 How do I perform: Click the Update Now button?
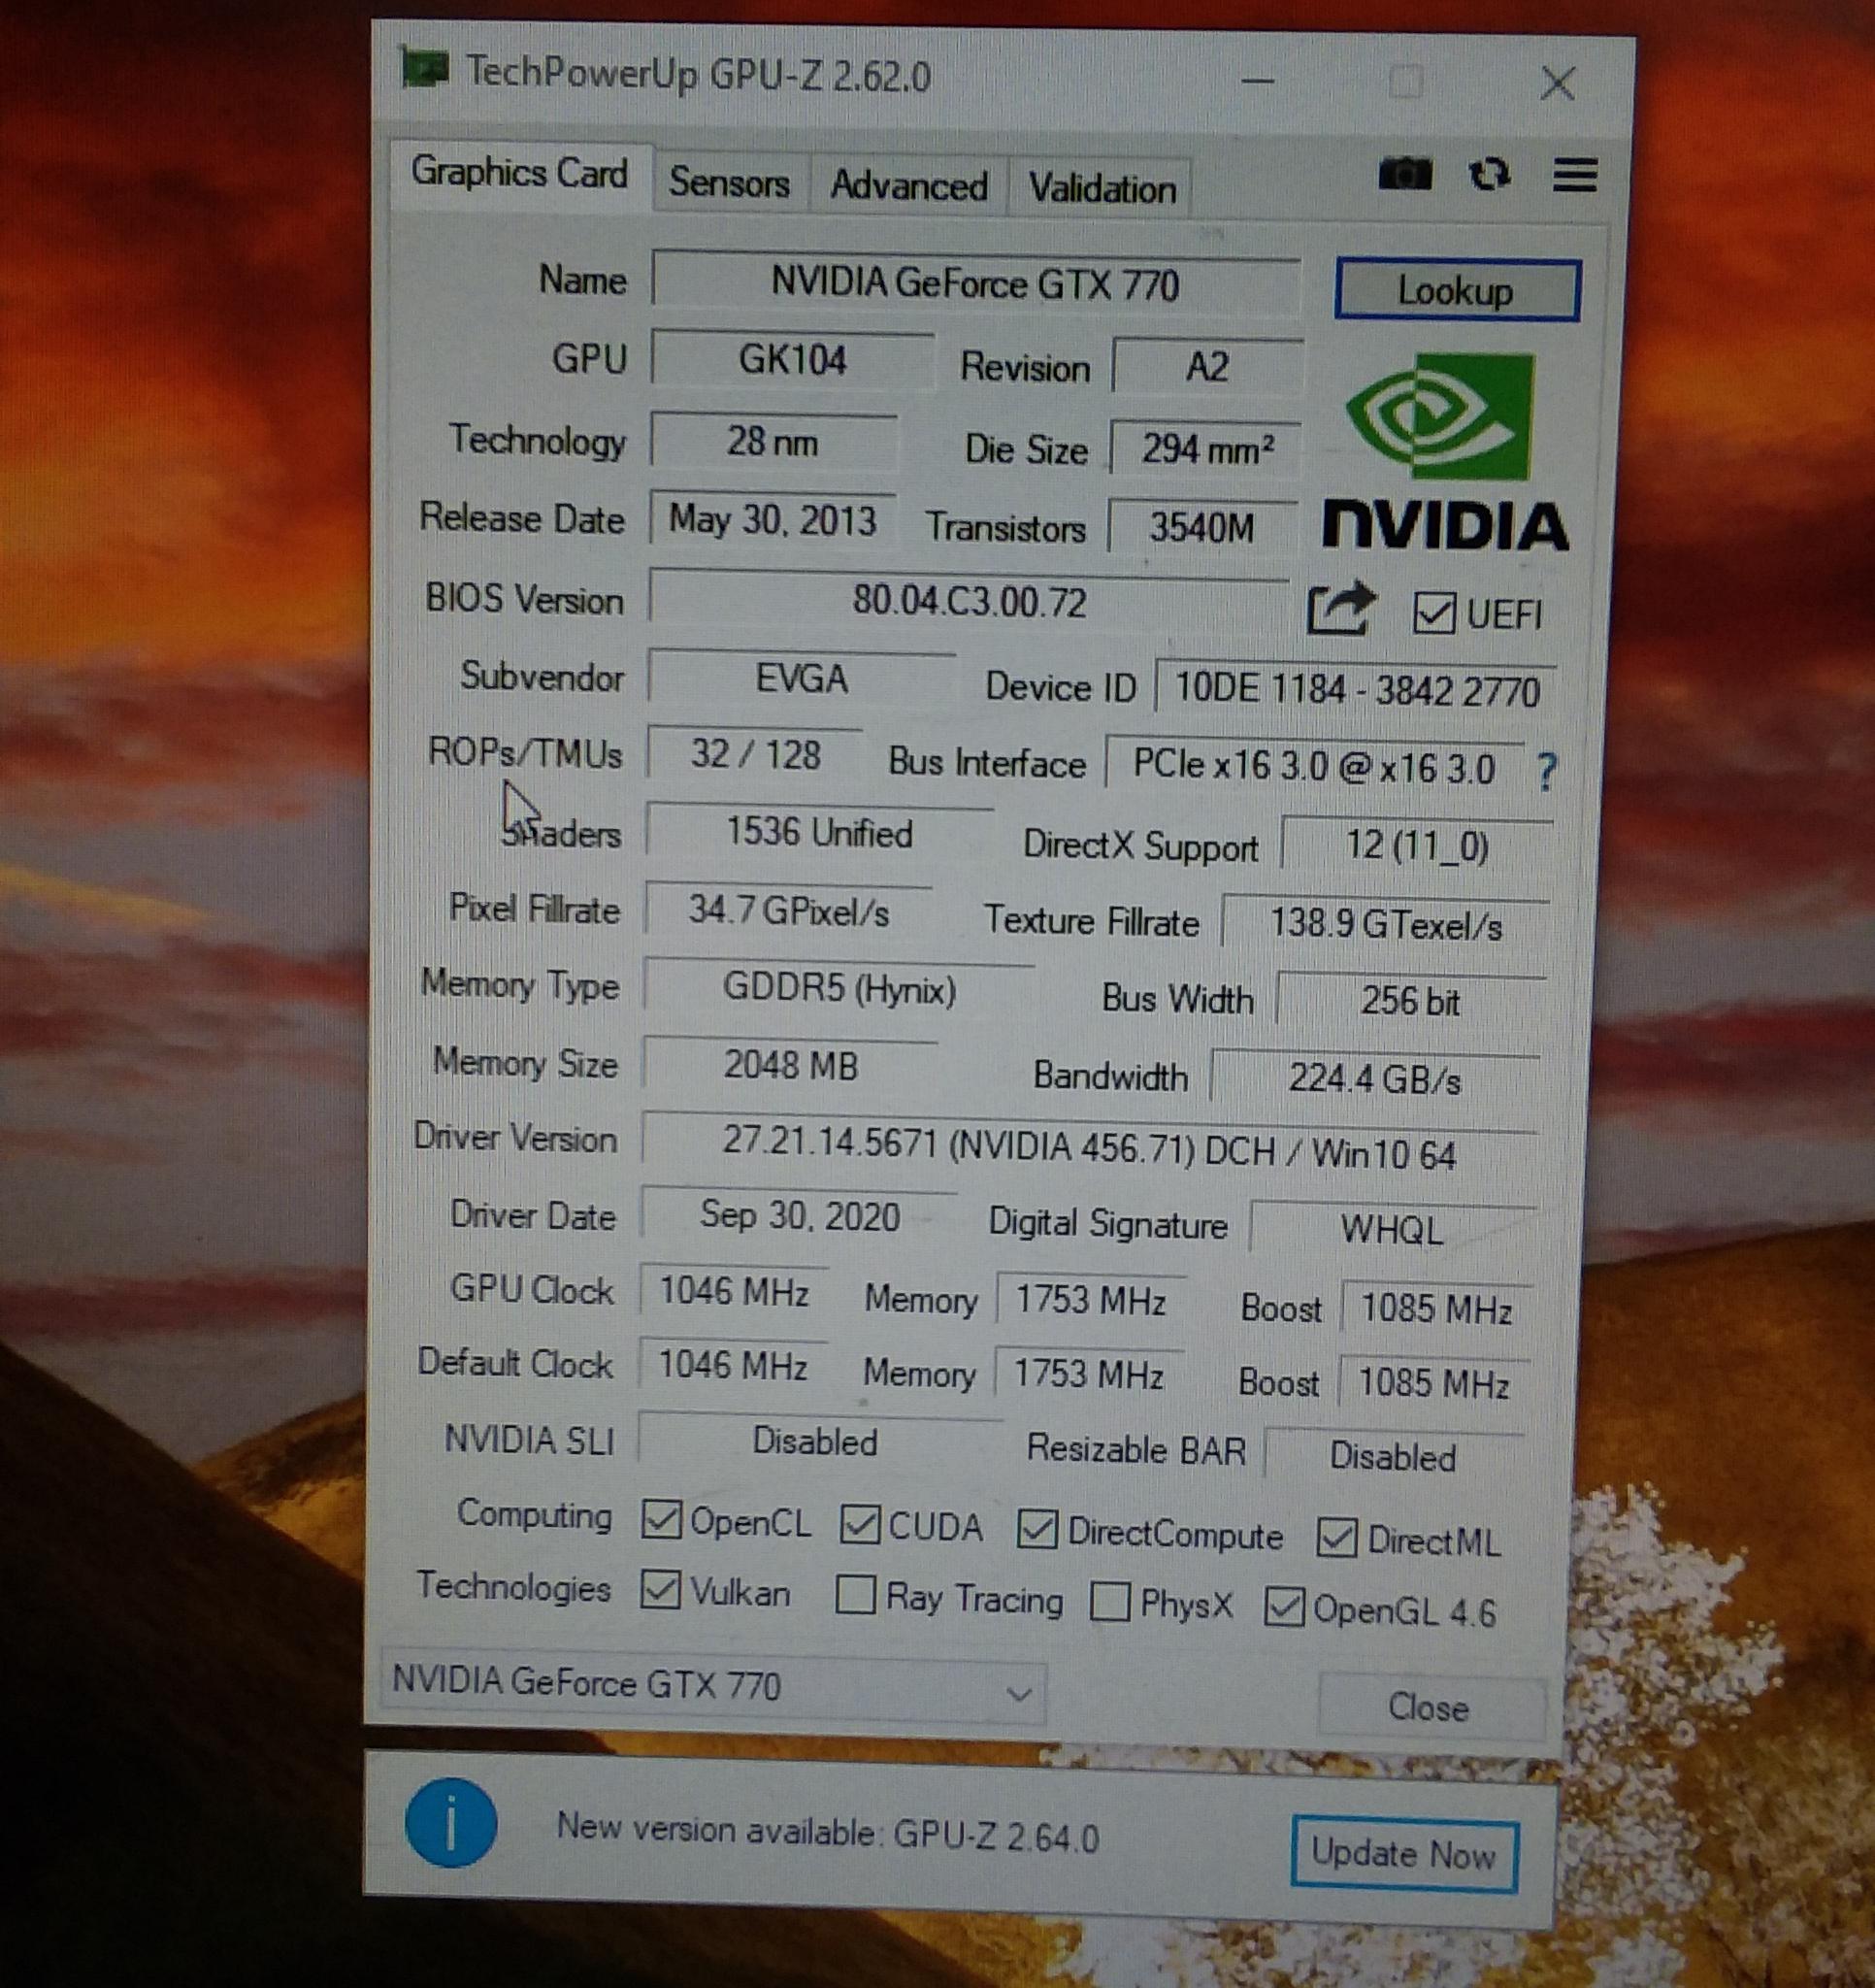(1404, 1854)
